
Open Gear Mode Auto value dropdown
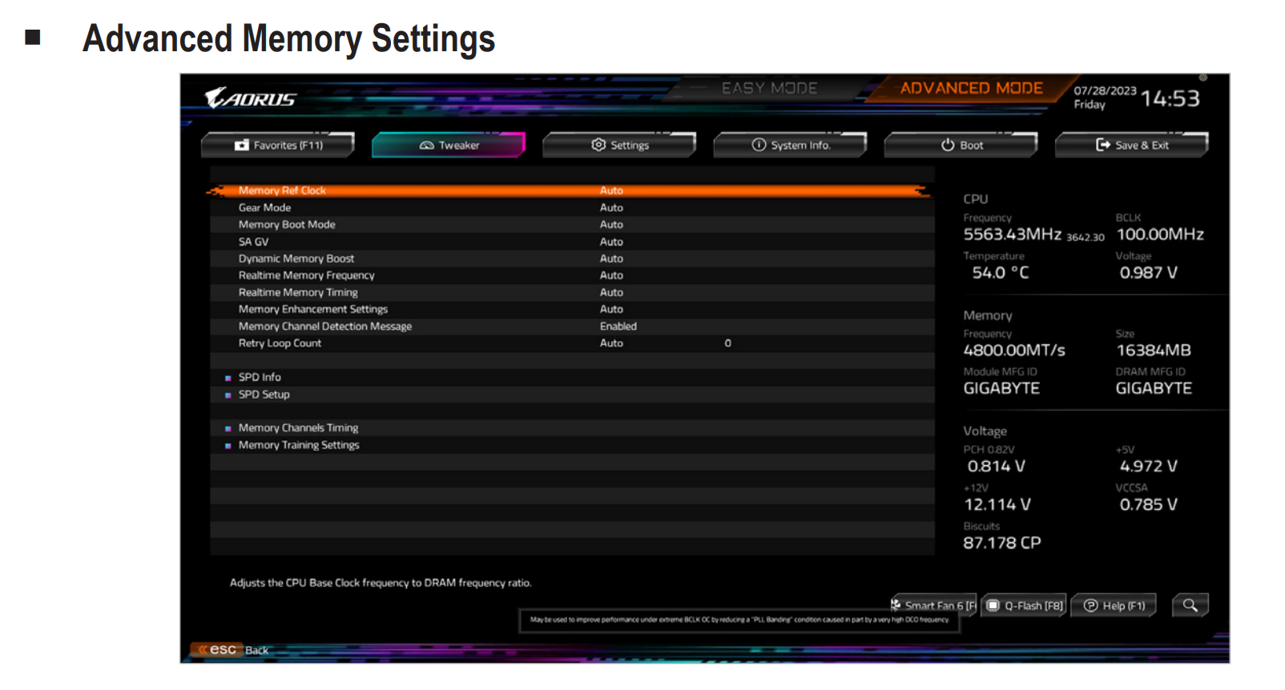[611, 207]
